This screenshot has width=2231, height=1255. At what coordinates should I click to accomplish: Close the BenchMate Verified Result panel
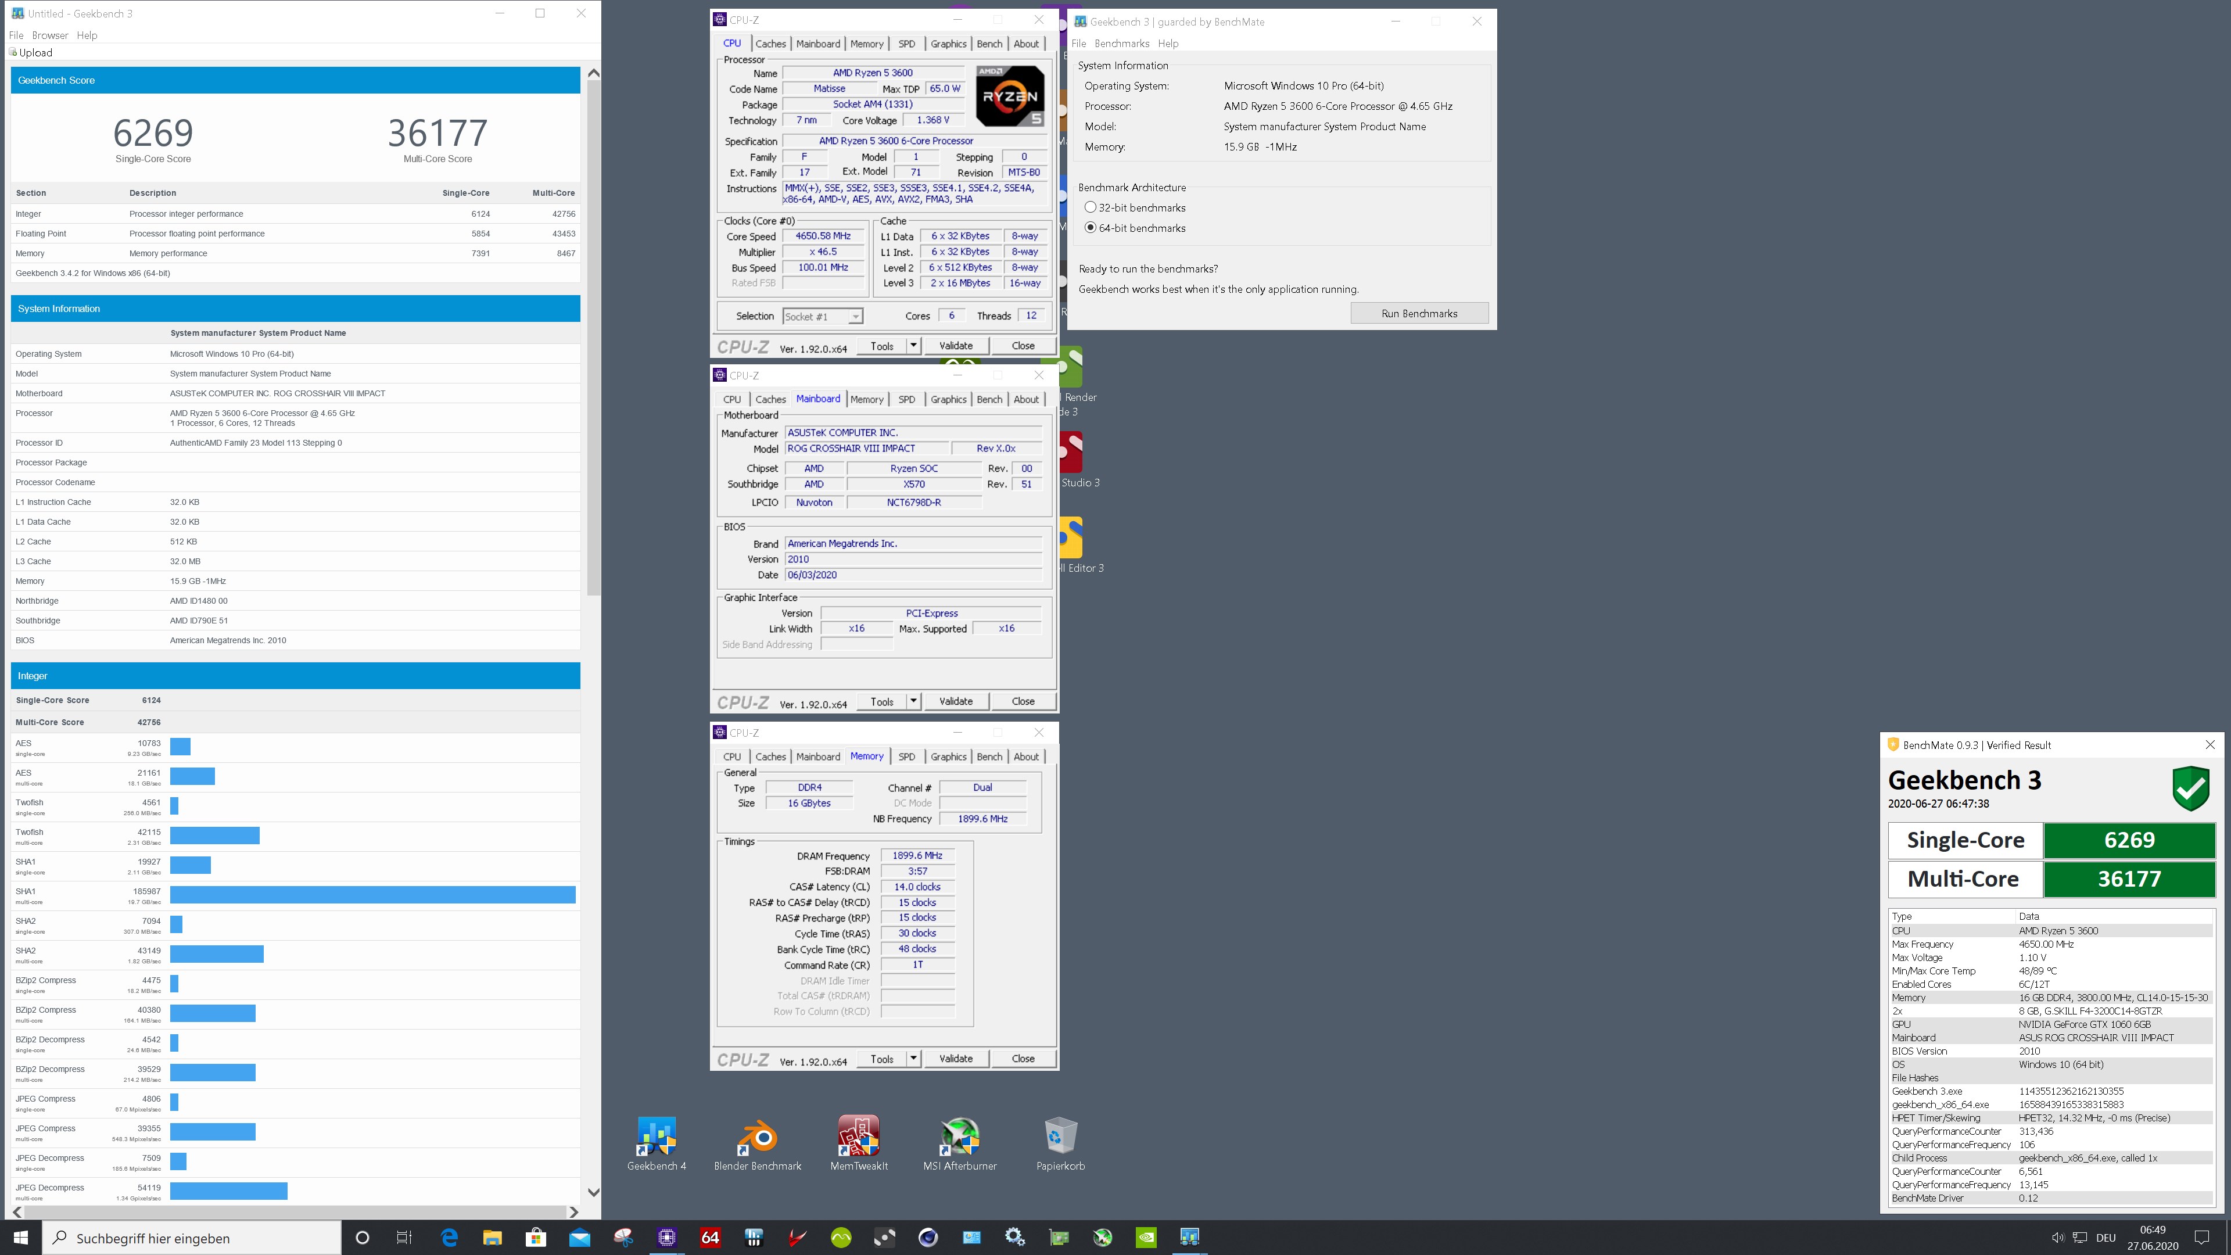tap(2210, 745)
